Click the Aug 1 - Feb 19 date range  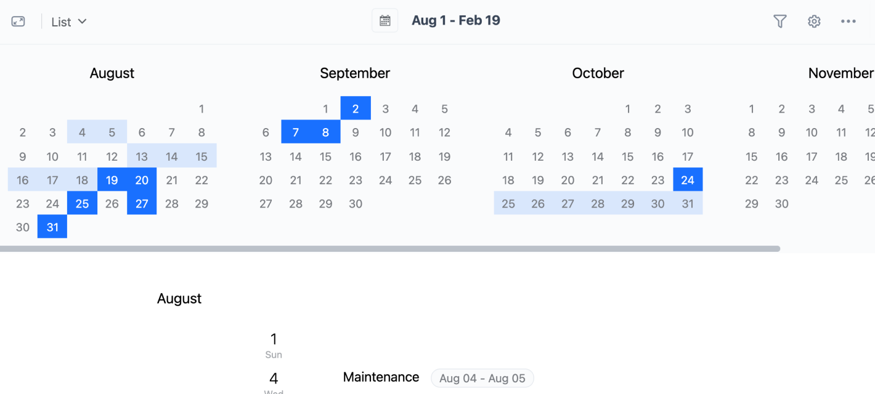456,20
